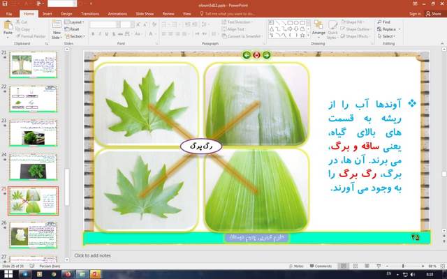The width and height of the screenshot is (447, 279).
Task: Switch to the Animations tab
Action: (117, 14)
